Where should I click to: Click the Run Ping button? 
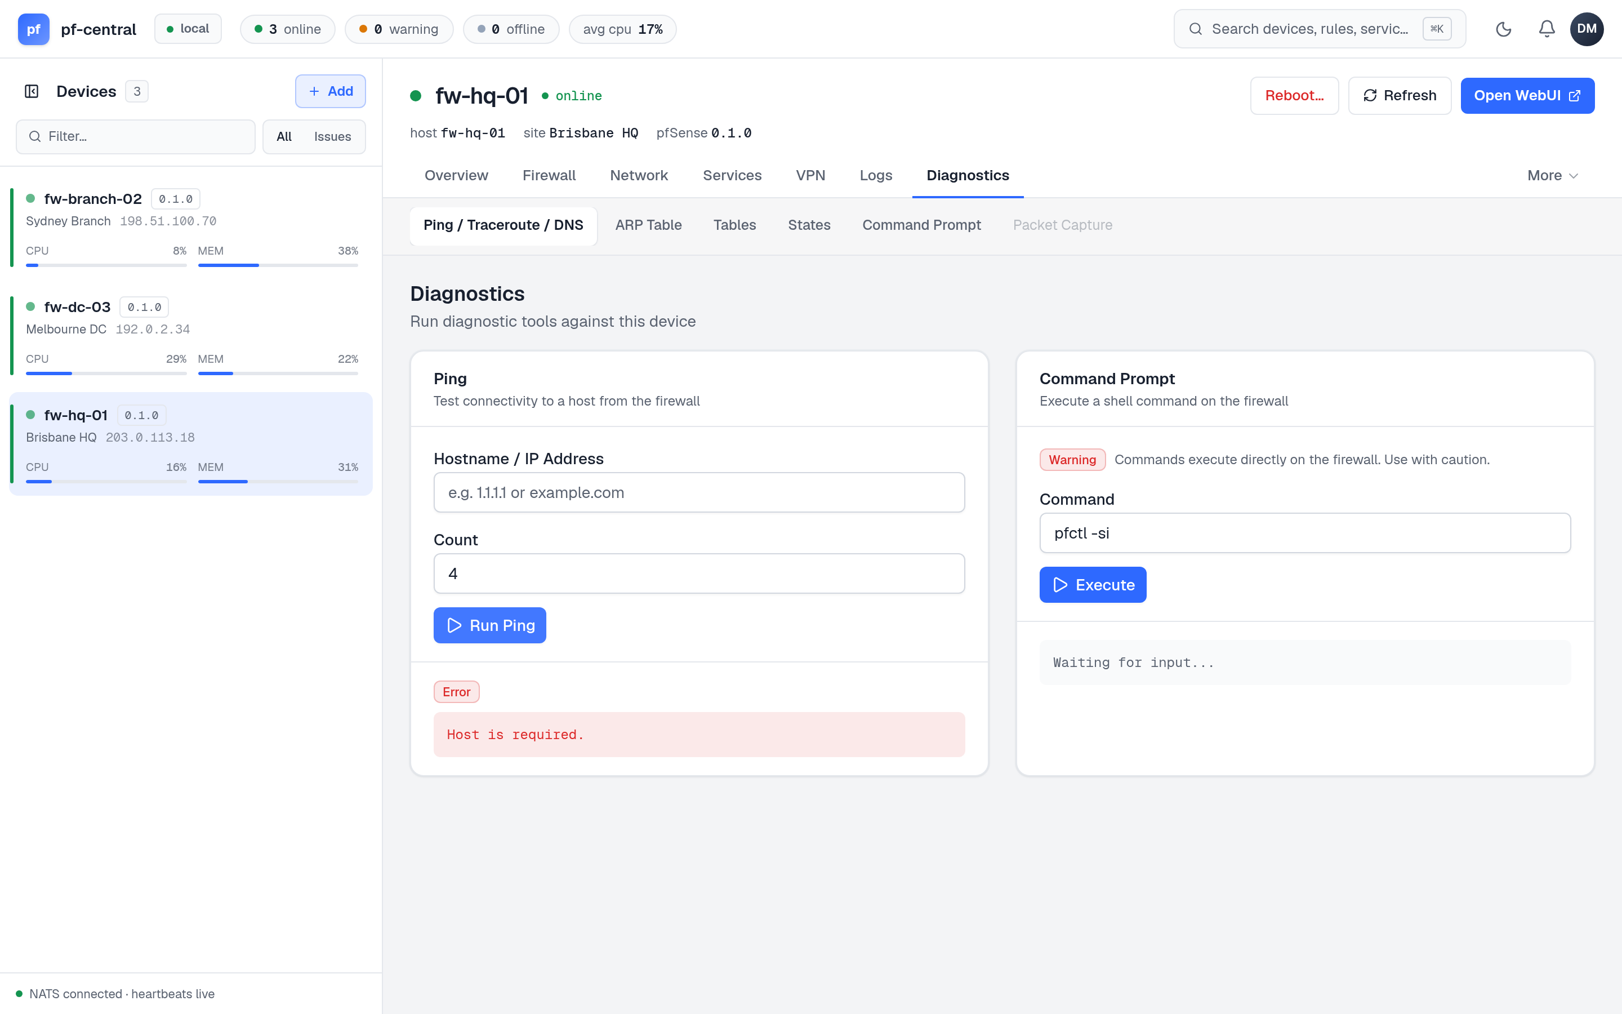pos(489,625)
